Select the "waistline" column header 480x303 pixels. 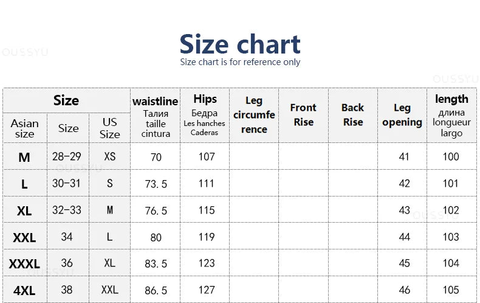[156, 102]
